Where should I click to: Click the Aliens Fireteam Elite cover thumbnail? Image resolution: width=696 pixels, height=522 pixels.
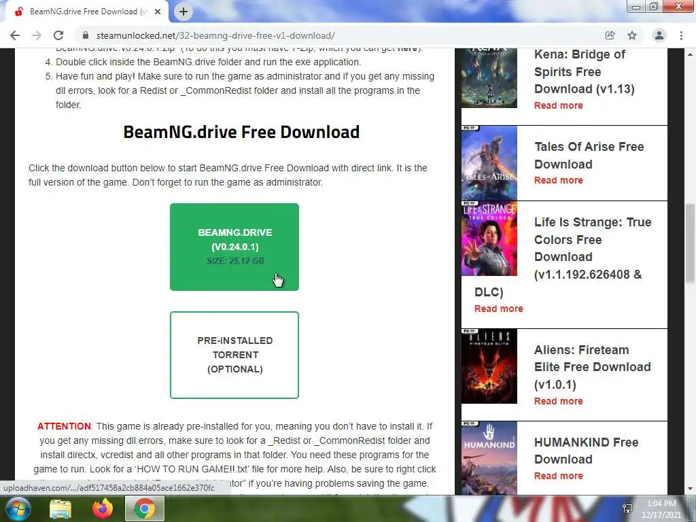(489, 366)
